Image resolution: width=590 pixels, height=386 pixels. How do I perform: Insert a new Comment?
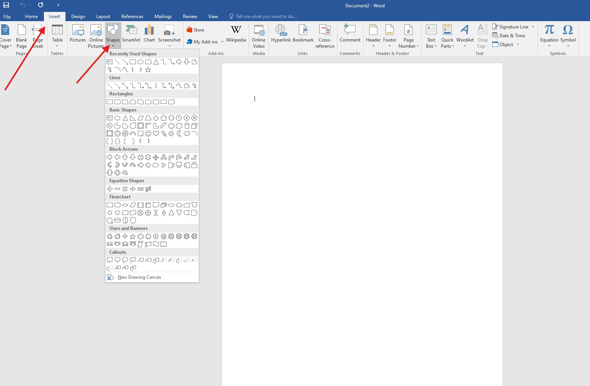pyautogui.click(x=350, y=34)
